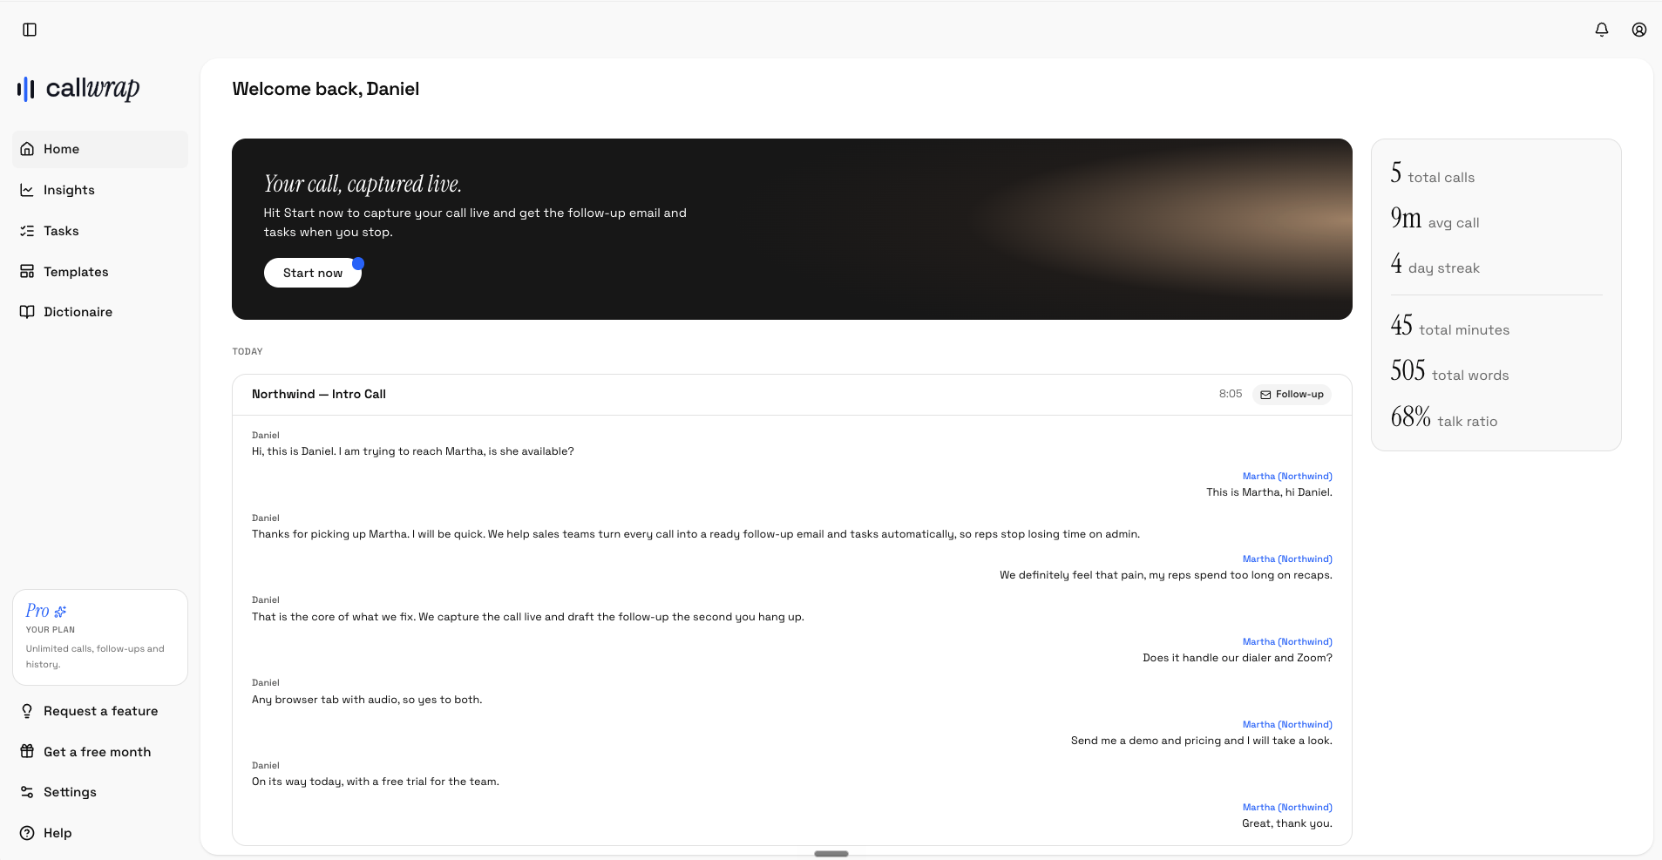Click the 5 total calls stat
Viewport: 1662px width, 860px height.
click(1433, 173)
